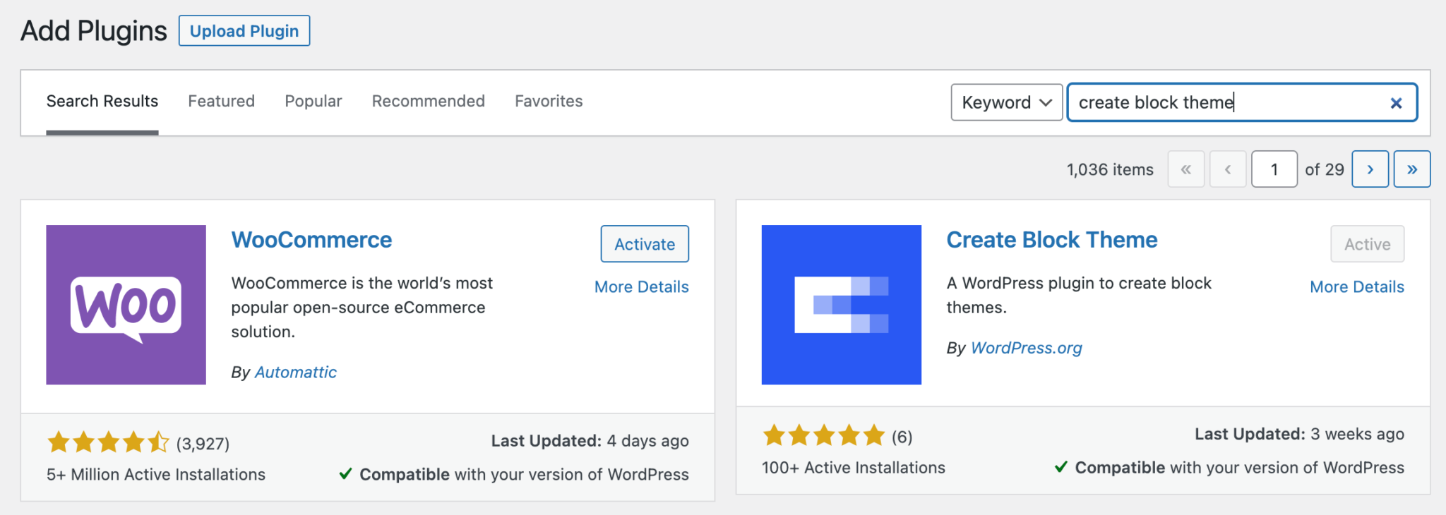
Task: Click the '5+ Million Active Installations' text
Action: [156, 474]
